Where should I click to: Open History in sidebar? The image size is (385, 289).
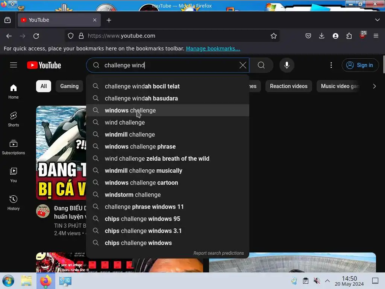tap(14, 203)
